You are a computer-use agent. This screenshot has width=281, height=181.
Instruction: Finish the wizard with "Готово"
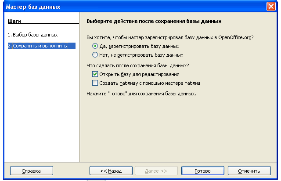202,171
